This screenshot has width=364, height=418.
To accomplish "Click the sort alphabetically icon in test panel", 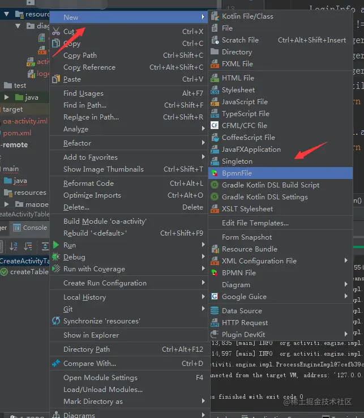I will (14, 246).
